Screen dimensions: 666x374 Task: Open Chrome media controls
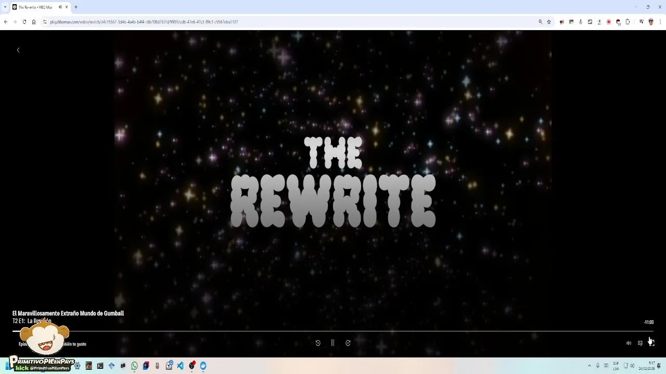tap(642, 22)
